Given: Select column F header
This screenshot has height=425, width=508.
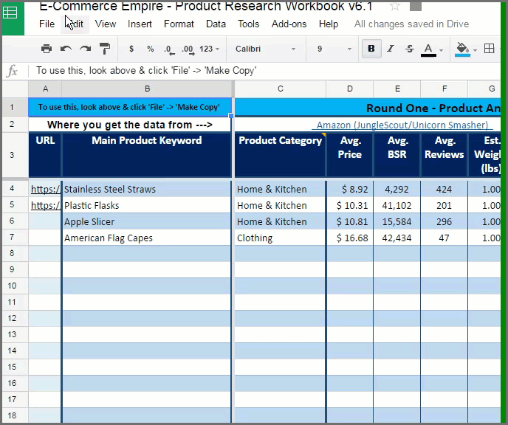Looking at the screenshot, I should [444, 89].
